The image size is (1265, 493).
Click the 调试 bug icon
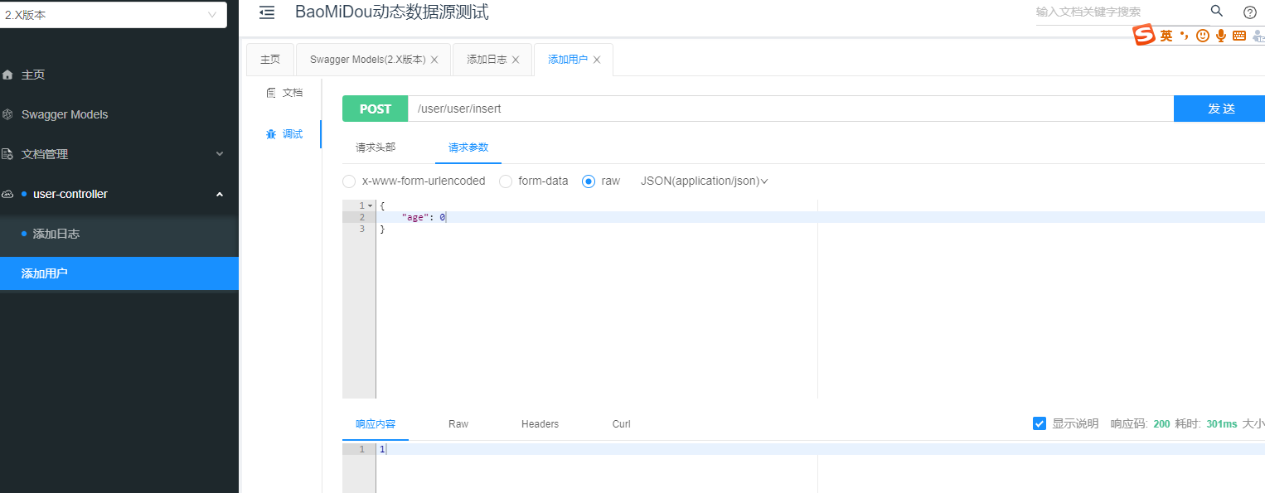pos(270,134)
